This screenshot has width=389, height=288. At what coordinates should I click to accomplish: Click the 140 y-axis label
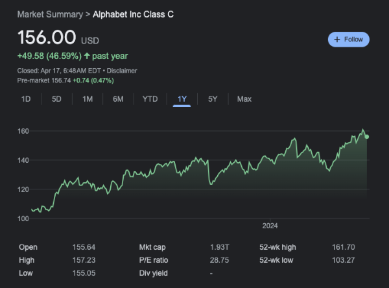pos(23,160)
